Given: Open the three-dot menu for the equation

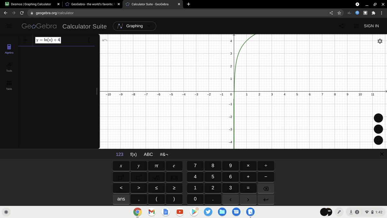Looking at the screenshot, I should (89, 40).
